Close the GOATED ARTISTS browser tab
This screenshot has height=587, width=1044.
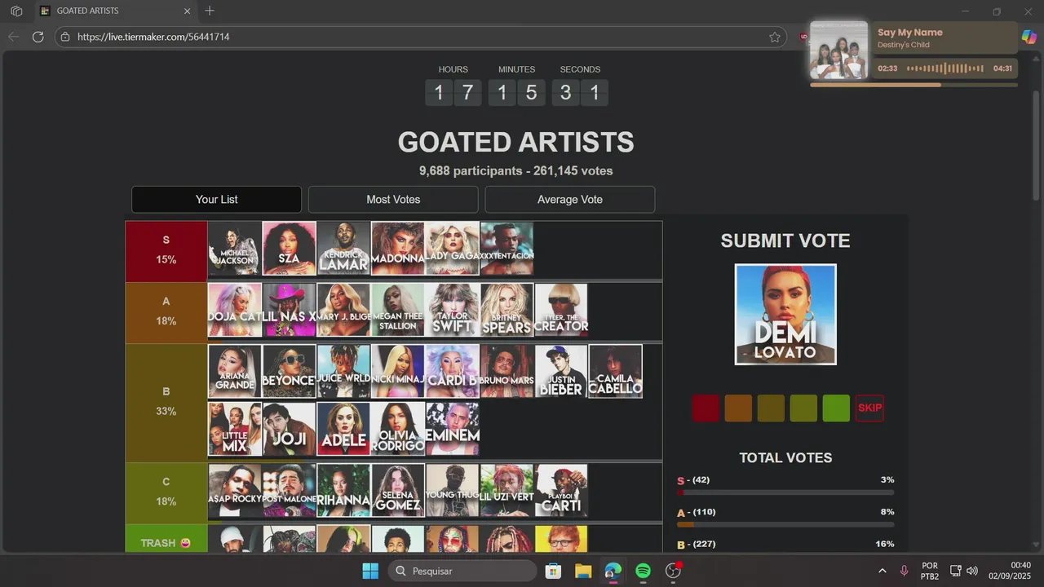click(x=187, y=11)
